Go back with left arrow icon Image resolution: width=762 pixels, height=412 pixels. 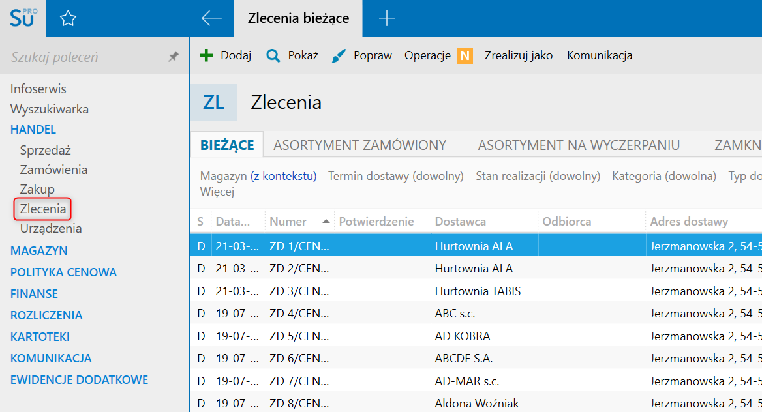tap(211, 18)
